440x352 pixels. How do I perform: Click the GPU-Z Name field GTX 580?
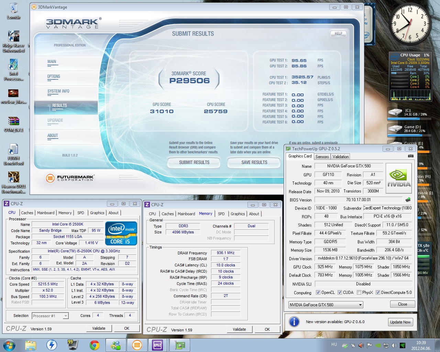pos(349,166)
